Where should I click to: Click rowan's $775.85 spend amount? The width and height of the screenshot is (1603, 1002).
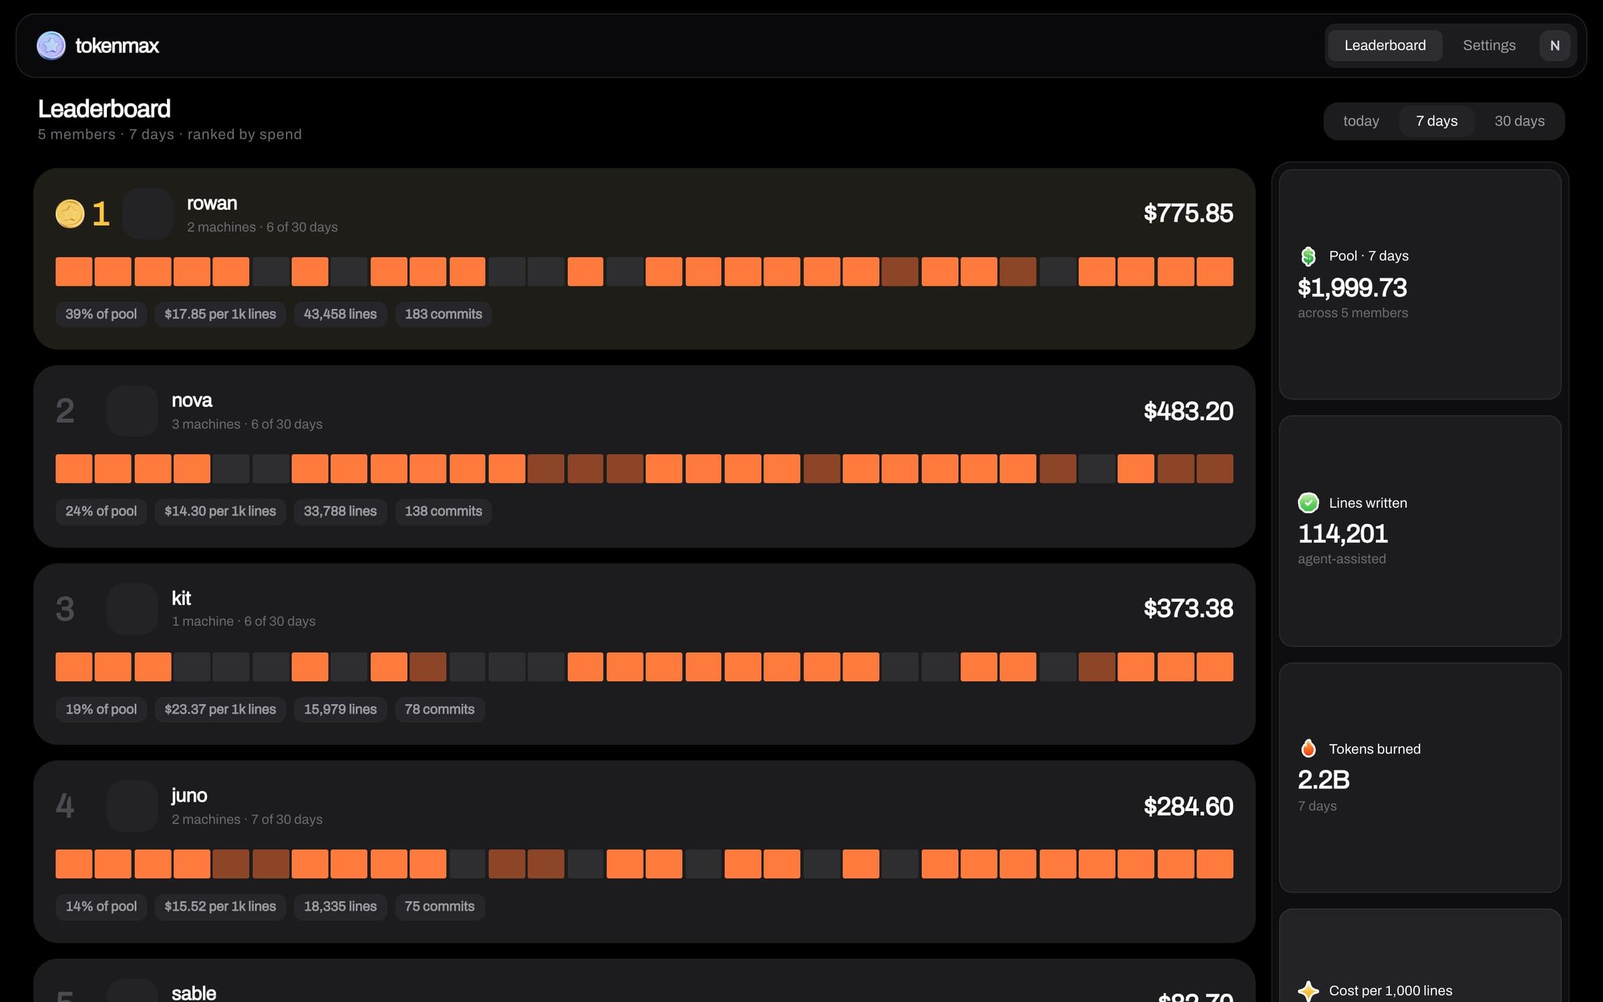[x=1188, y=213]
